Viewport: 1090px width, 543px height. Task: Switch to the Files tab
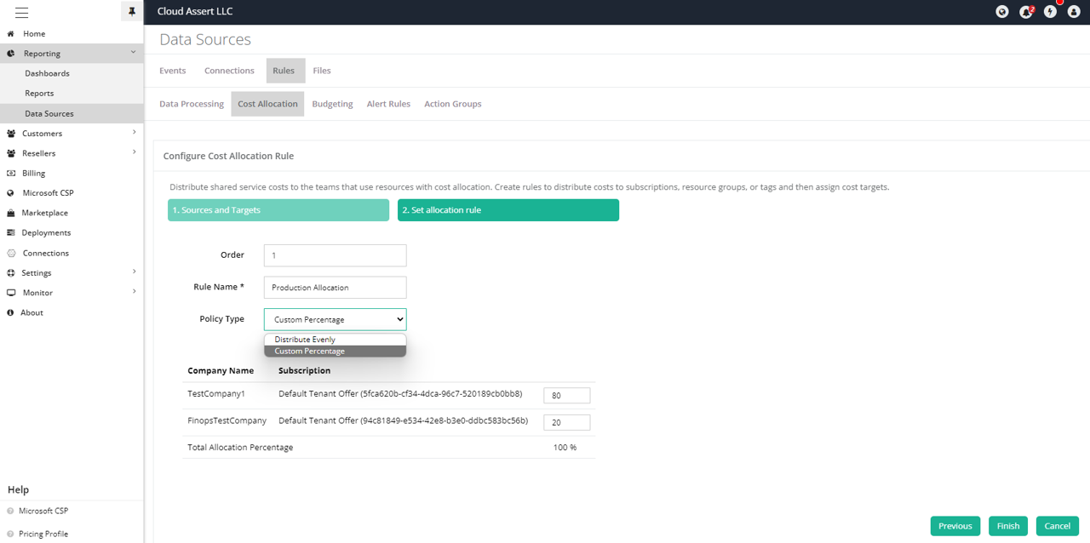point(322,71)
